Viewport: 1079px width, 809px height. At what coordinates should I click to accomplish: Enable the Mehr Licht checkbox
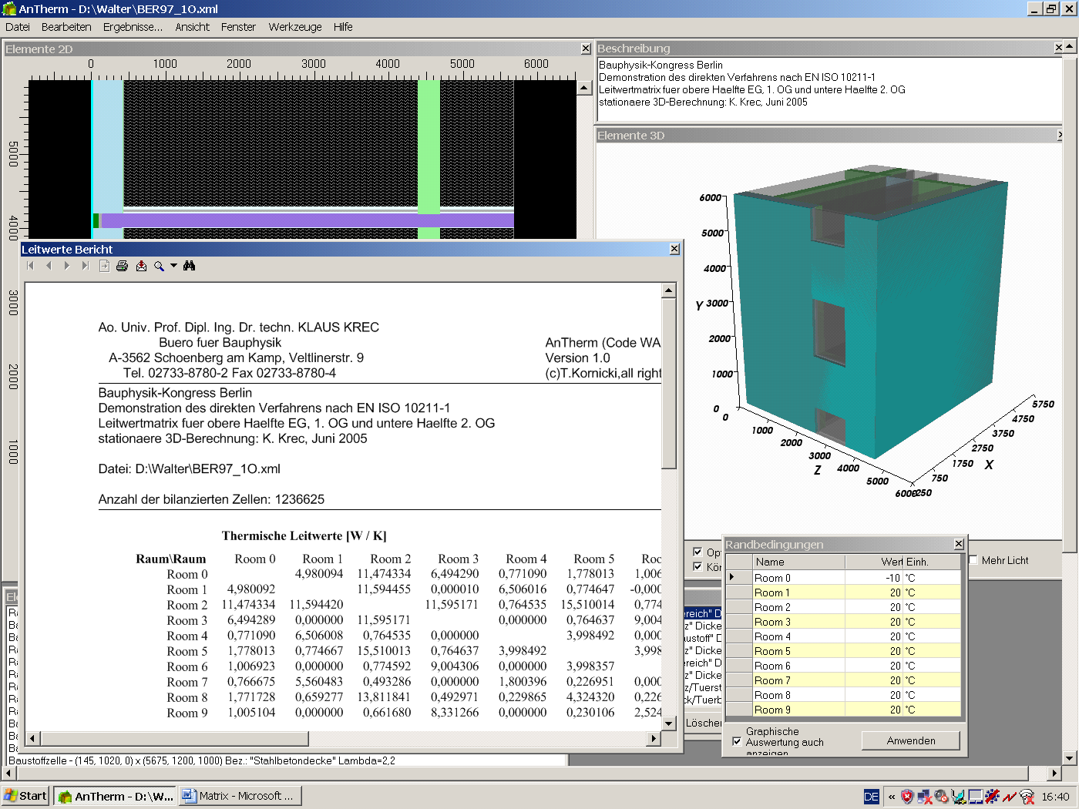[x=973, y=560]
